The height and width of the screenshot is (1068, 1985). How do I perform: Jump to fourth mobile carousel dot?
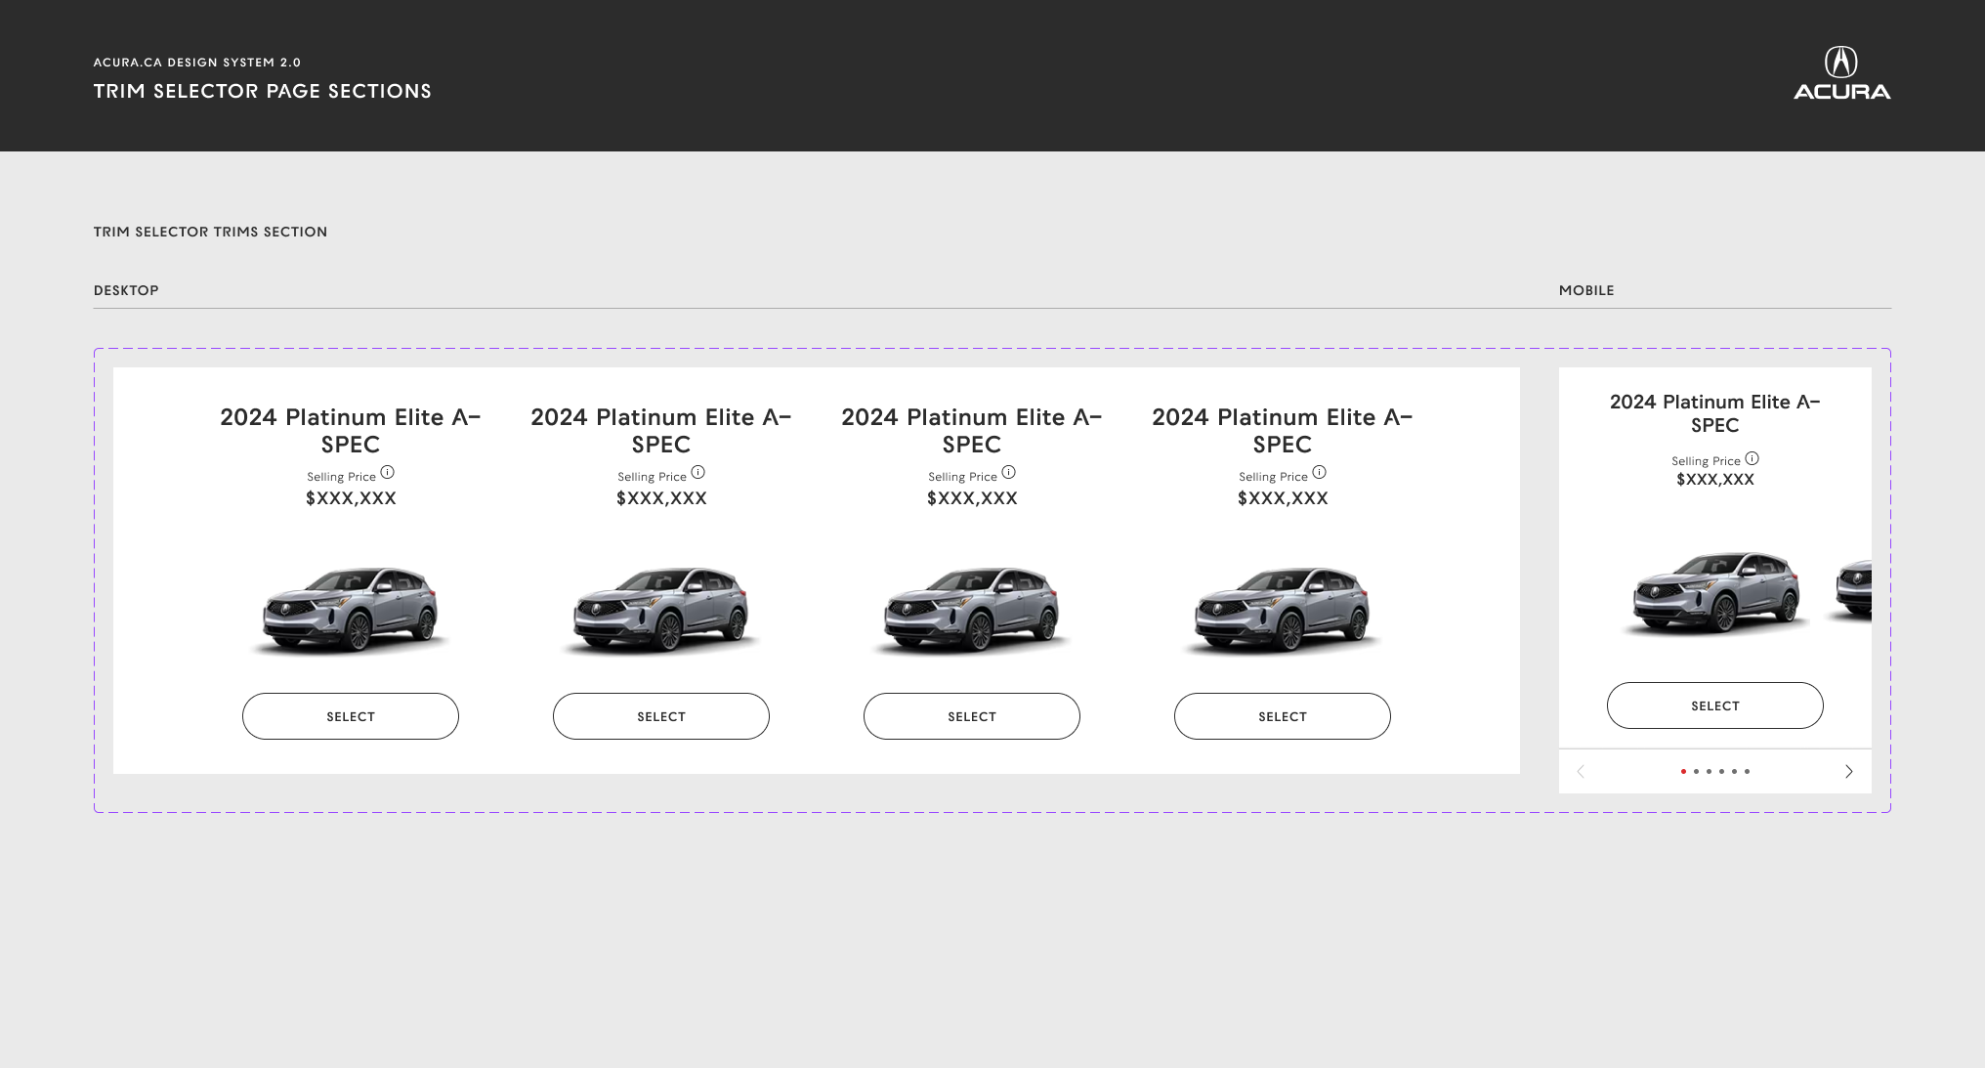point(1721,771)
